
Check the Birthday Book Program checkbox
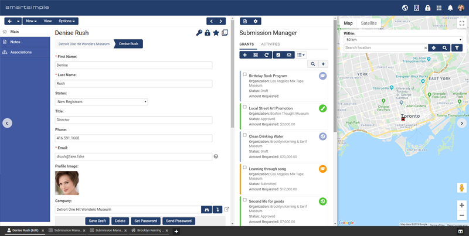pyautogui.click(x=245, y=74)
